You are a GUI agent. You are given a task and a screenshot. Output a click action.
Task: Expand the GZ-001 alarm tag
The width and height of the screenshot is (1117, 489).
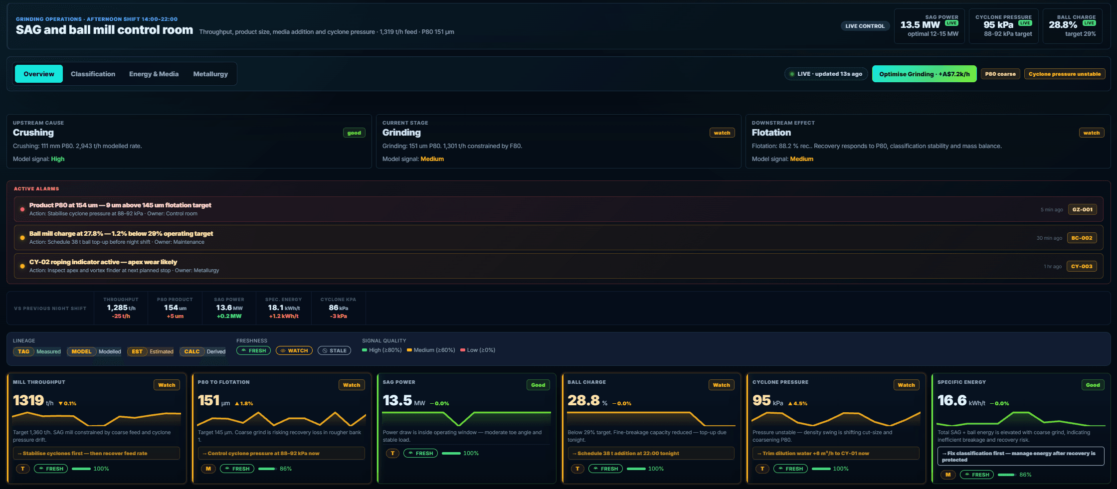pos(1082,209)
